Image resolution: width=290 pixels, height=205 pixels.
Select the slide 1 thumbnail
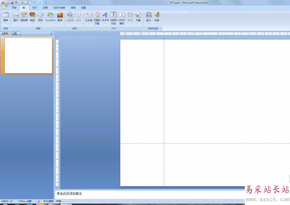coord(29,56)
